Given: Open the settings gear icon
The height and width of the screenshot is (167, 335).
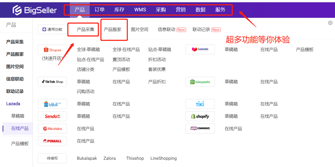Looking at the screenshot, I should click(x=330, y=23).
